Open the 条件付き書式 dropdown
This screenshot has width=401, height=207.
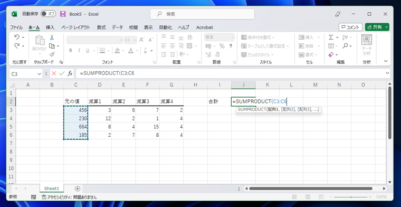click(258, 37)
